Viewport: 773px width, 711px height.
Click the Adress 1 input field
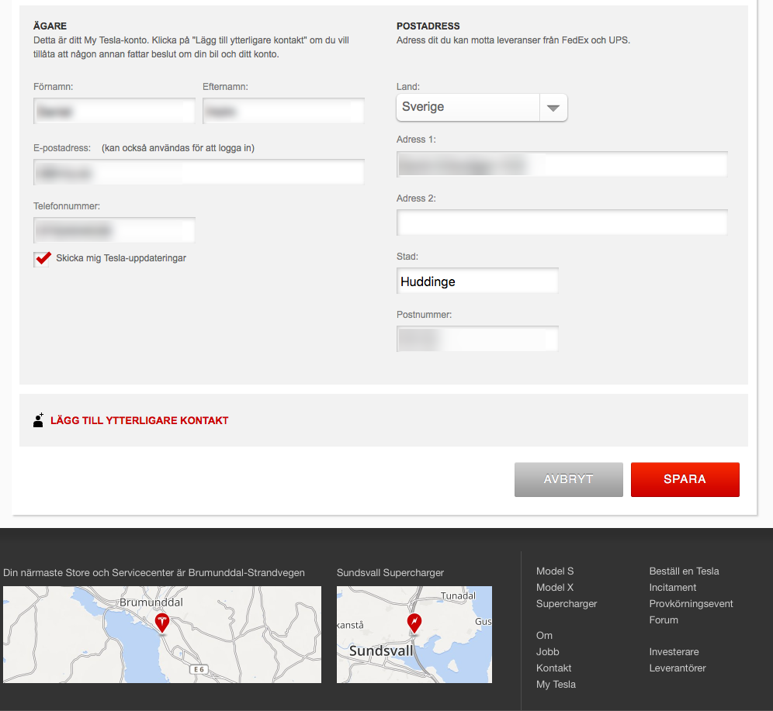pyautogui.click(x=562, y=164)
